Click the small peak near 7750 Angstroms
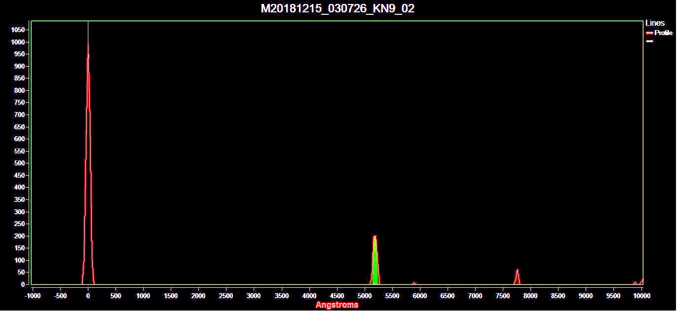The height and width of the screenshot is (311, 677). 517,276
